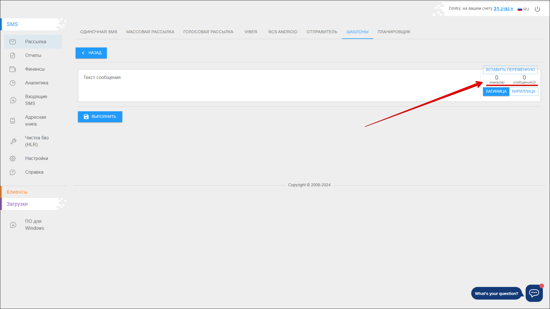Open Чистка баз wrench icon
This screenshot has height=309, width=550.
tap(13, 141)
